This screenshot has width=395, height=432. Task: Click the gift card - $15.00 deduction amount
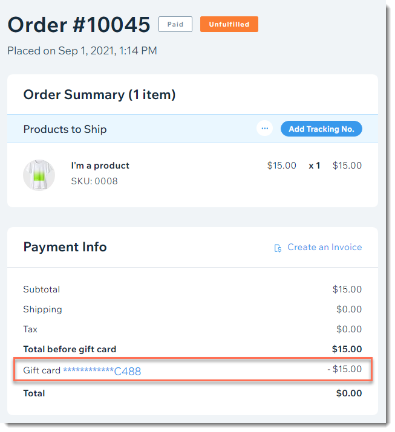tap(345, 369)
